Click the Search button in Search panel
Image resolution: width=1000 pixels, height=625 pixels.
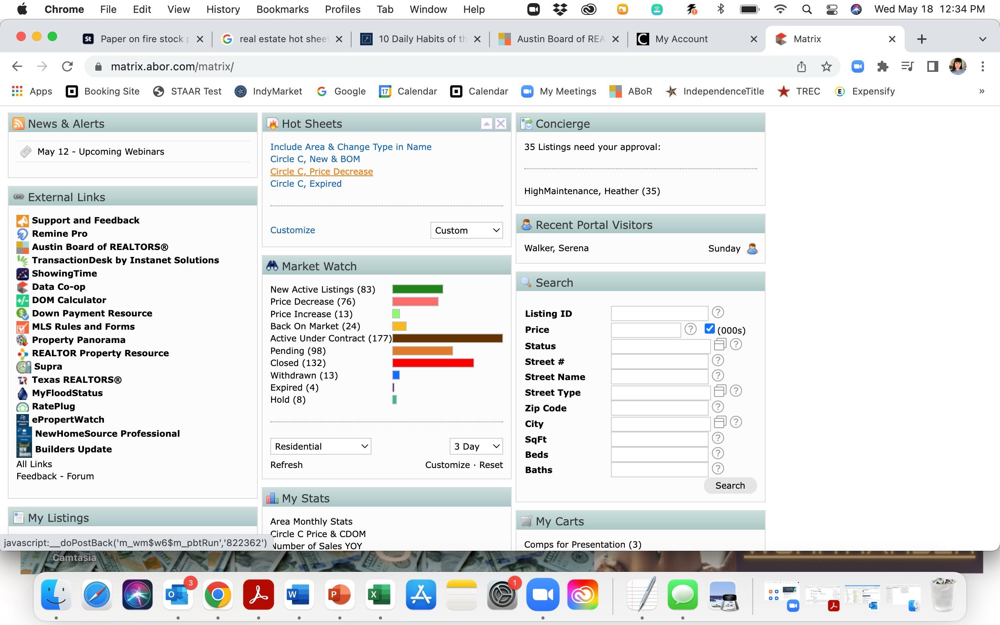click(x=730, y=485)
